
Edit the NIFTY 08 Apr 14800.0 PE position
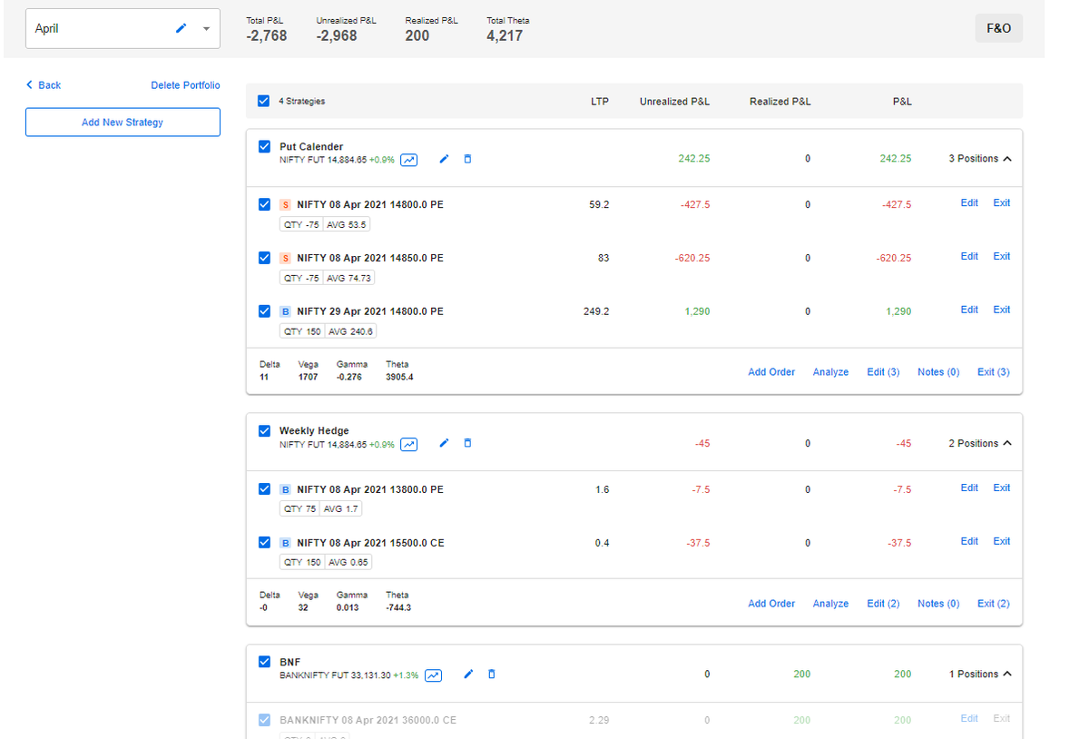click(x=969, y=203)
